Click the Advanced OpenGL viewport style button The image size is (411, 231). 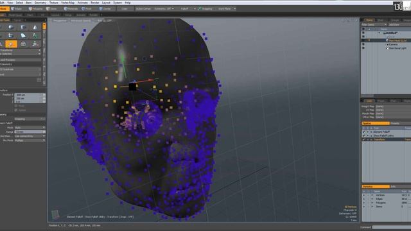[81, 21]
